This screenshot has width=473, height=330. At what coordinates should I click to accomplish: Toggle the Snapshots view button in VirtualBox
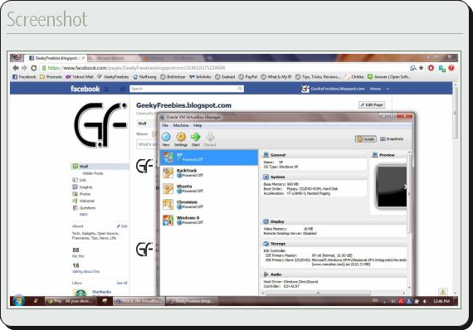tap(392, 139)
